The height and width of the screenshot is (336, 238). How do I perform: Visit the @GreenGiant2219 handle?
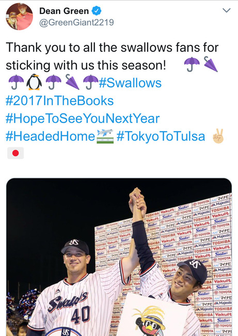(76, 23)
